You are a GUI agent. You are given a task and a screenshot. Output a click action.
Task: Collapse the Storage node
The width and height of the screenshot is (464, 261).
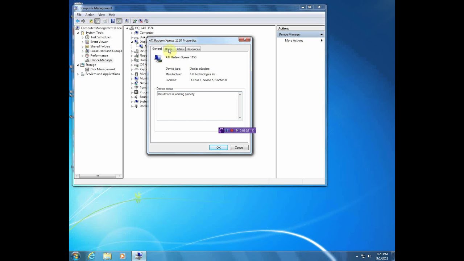pyautogui.click(x=78, y=65)
